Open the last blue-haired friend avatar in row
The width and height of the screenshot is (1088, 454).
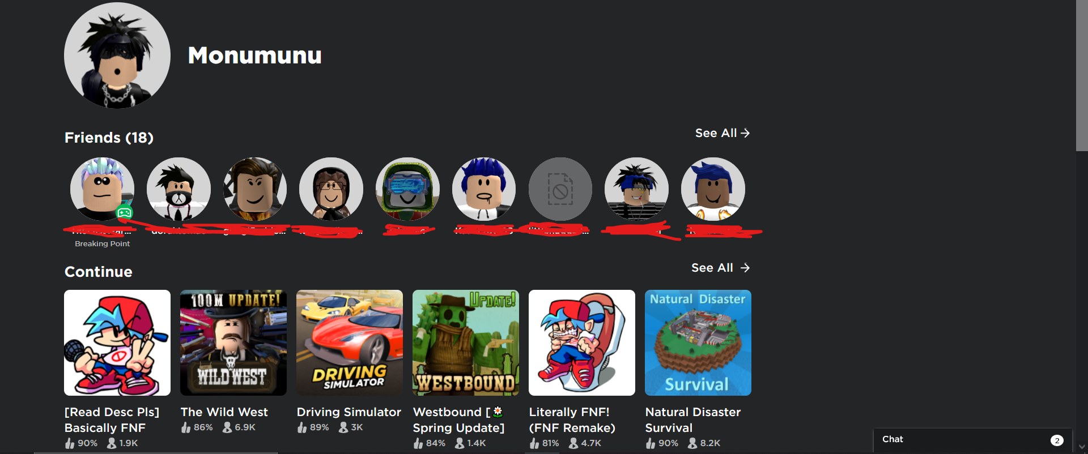(713, 189)
